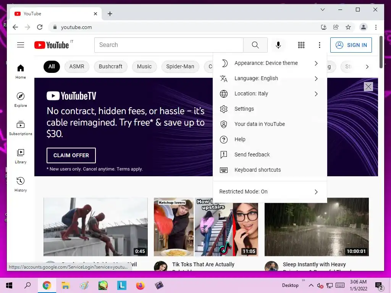This screenshot has width=391, height=293.
Task: Open the Chrome three-dot menu
Action: 376,27
